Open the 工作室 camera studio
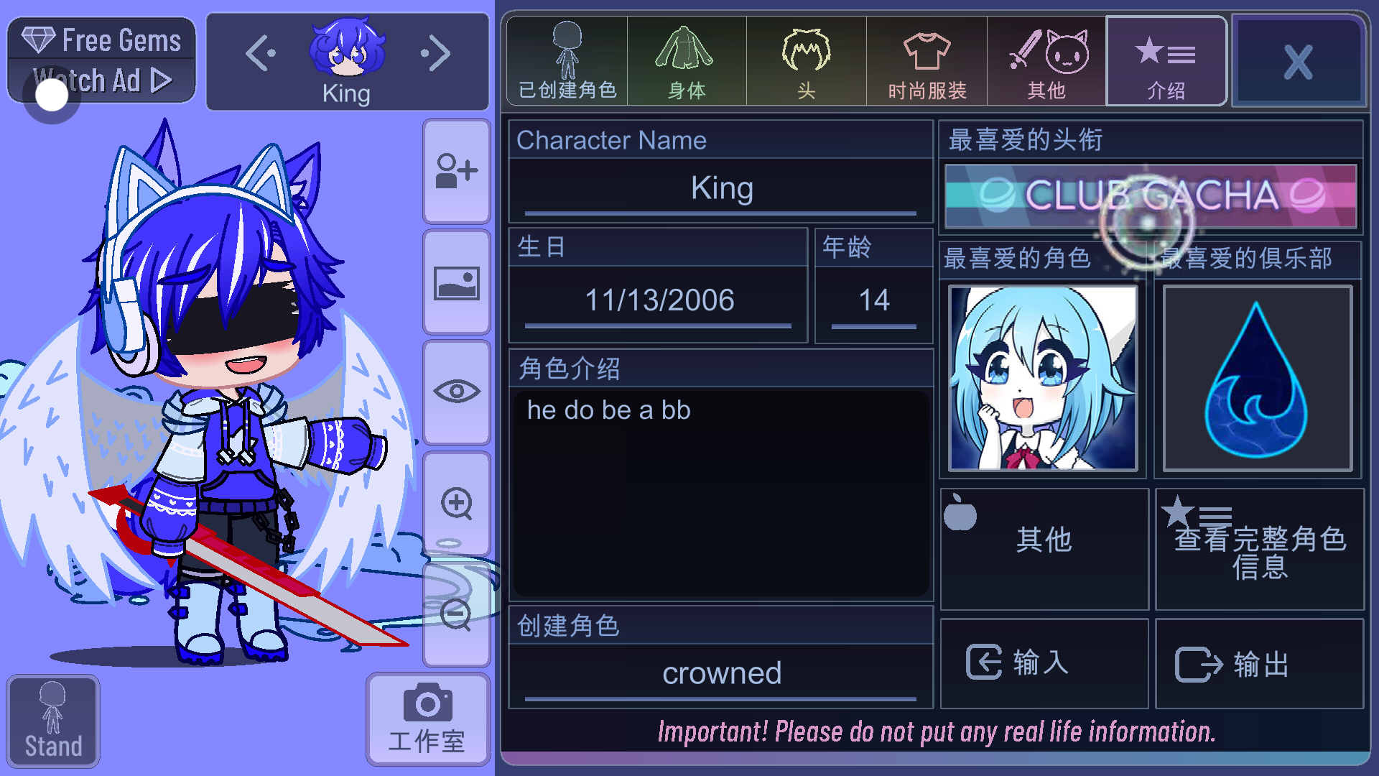This screenshot has width=1379, height=776. point(427,720)
